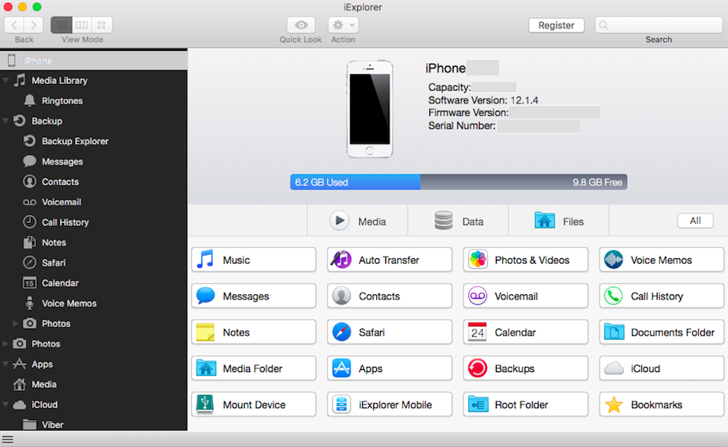Click the Register button
The image size is (728, 447).
556,25
